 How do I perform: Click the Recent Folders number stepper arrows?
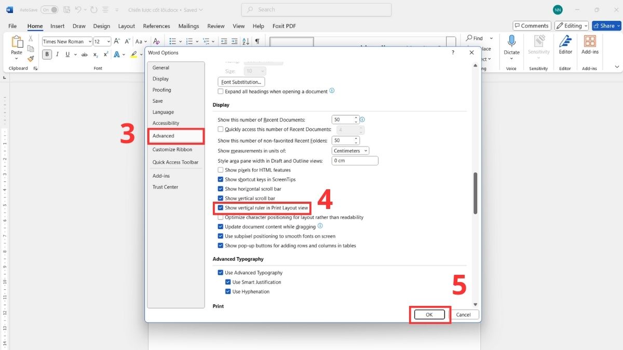pyautogui.click(x=356, y=141)
